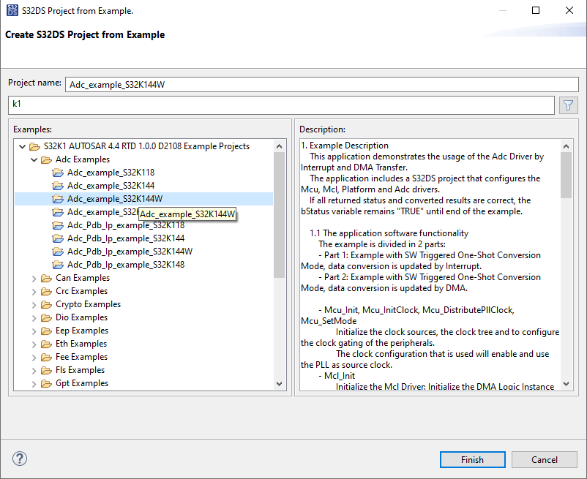Image resolution: width=587 pixels, height=479 pixels.
Task: Click the help question mark icon
Action: [x=20, y=459]
